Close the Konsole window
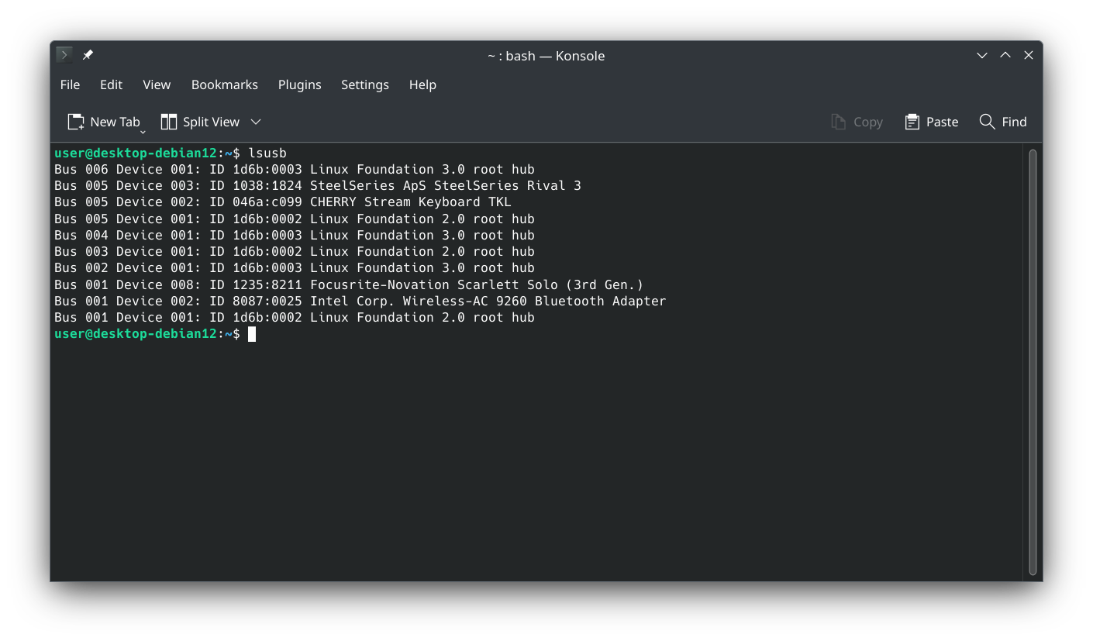 [x=1029, y=55]
